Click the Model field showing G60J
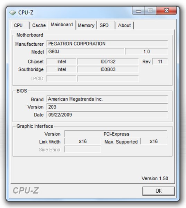This screenshot has height=208, width=186. point(85,51)
